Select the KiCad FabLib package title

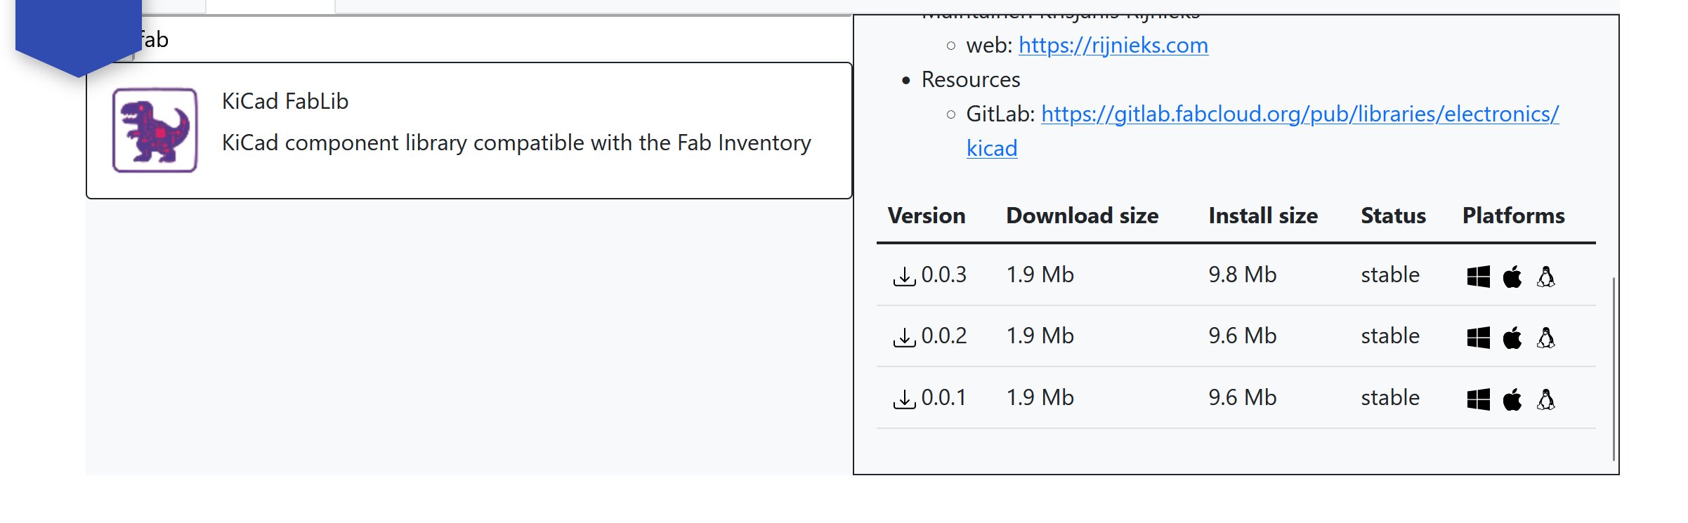coord(285,101)
